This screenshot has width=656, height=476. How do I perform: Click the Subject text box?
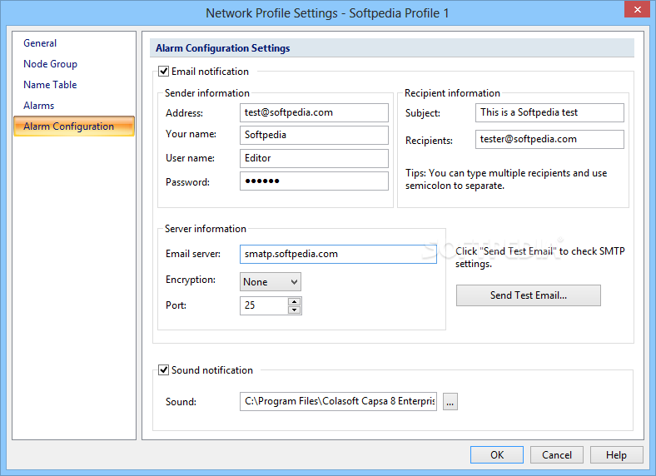pyautogui.click(x=549, y=112)
